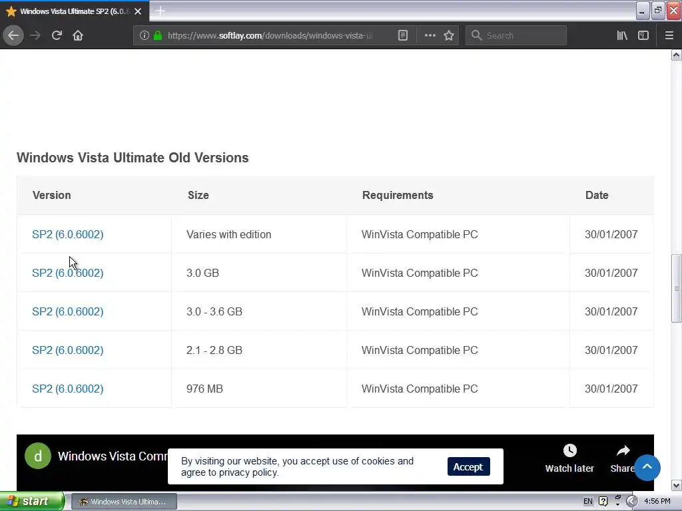Expand hidden tray icons arrow
This screenshot has width=682, height=511.
coord(631,502)
